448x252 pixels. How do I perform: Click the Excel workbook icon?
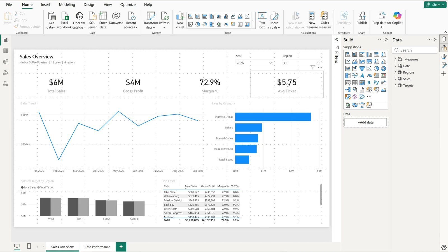coord(64,20)
